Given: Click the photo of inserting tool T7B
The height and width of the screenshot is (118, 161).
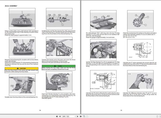Looking at the screenshot, I should 59,82.
